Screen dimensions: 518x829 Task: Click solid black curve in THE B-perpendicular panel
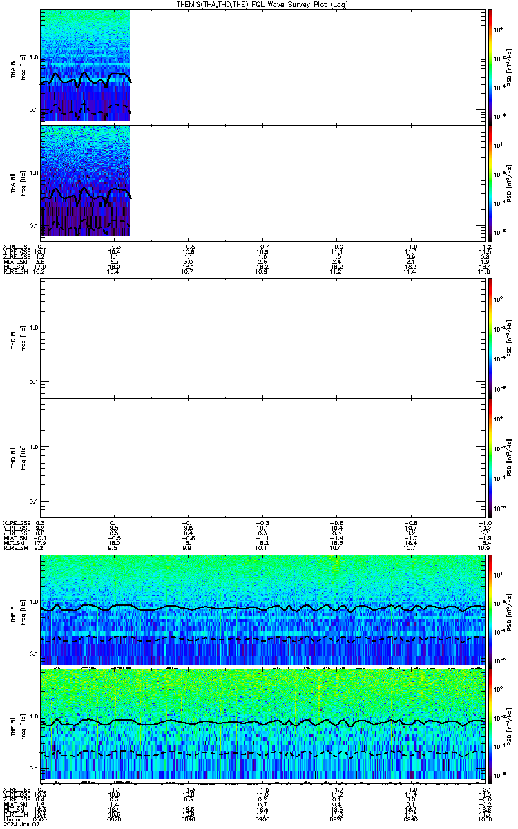(261, 608)
